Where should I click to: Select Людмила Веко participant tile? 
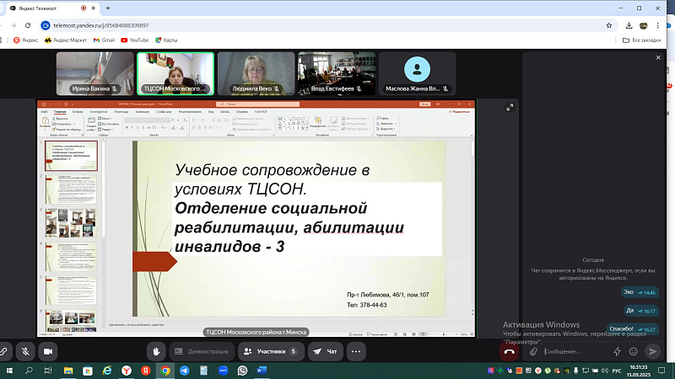256,73
